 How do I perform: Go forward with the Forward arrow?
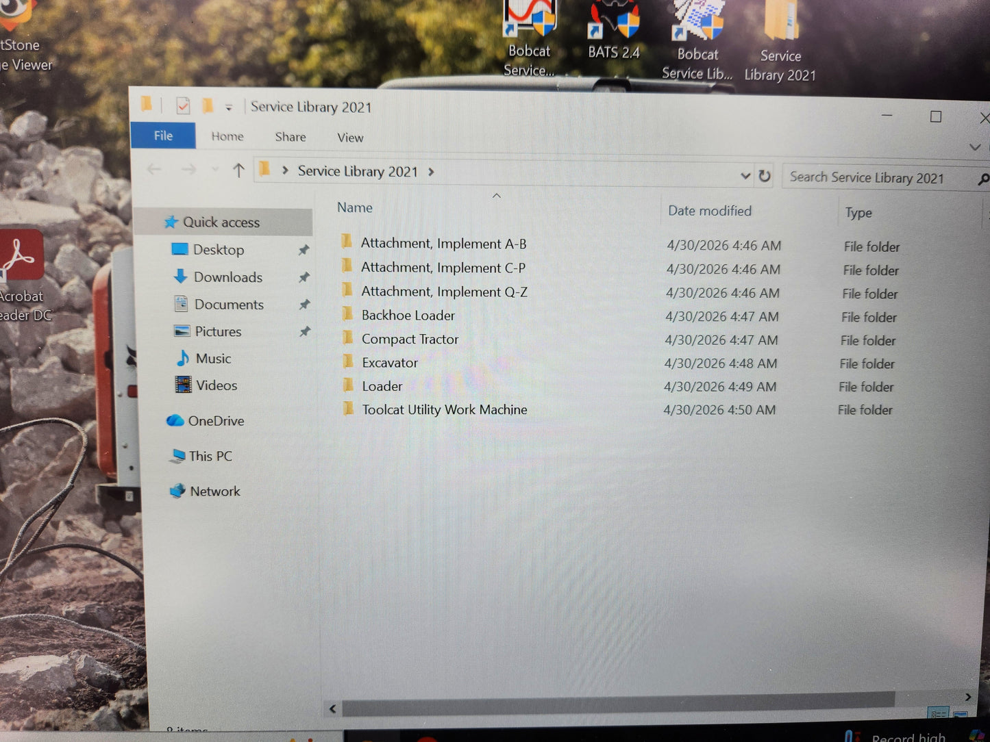(x=188, y=169)
